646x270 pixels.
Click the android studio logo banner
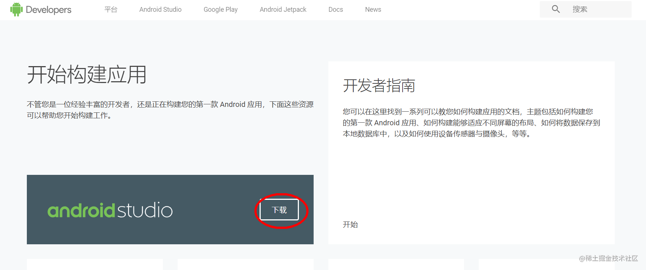110,210
